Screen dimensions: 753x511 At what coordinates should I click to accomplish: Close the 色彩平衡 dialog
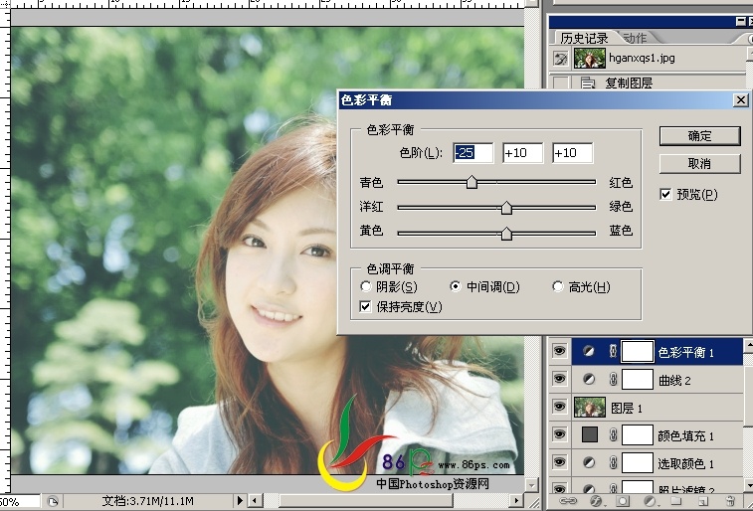tap(741, 100)
